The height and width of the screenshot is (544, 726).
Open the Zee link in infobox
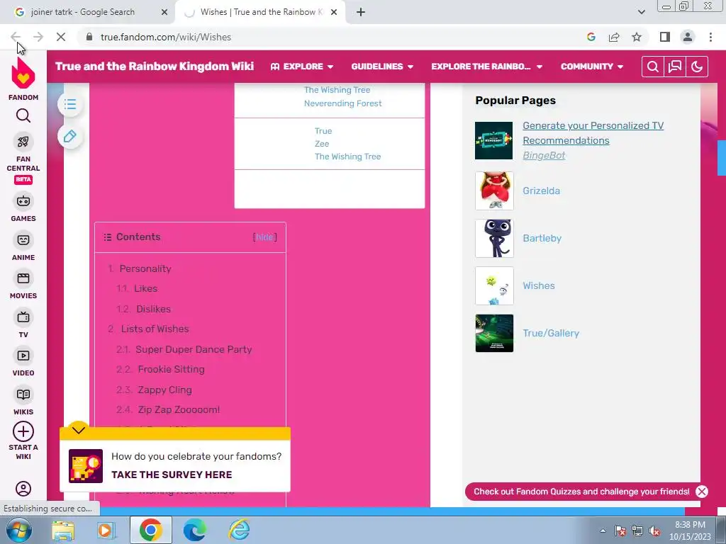tap(322, 143)
